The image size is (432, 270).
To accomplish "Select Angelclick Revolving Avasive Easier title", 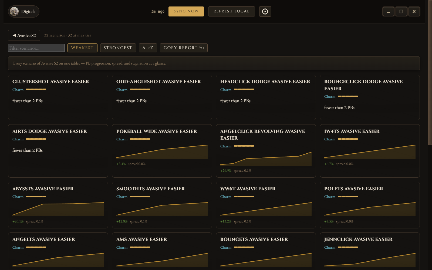I will coord(262,134).
